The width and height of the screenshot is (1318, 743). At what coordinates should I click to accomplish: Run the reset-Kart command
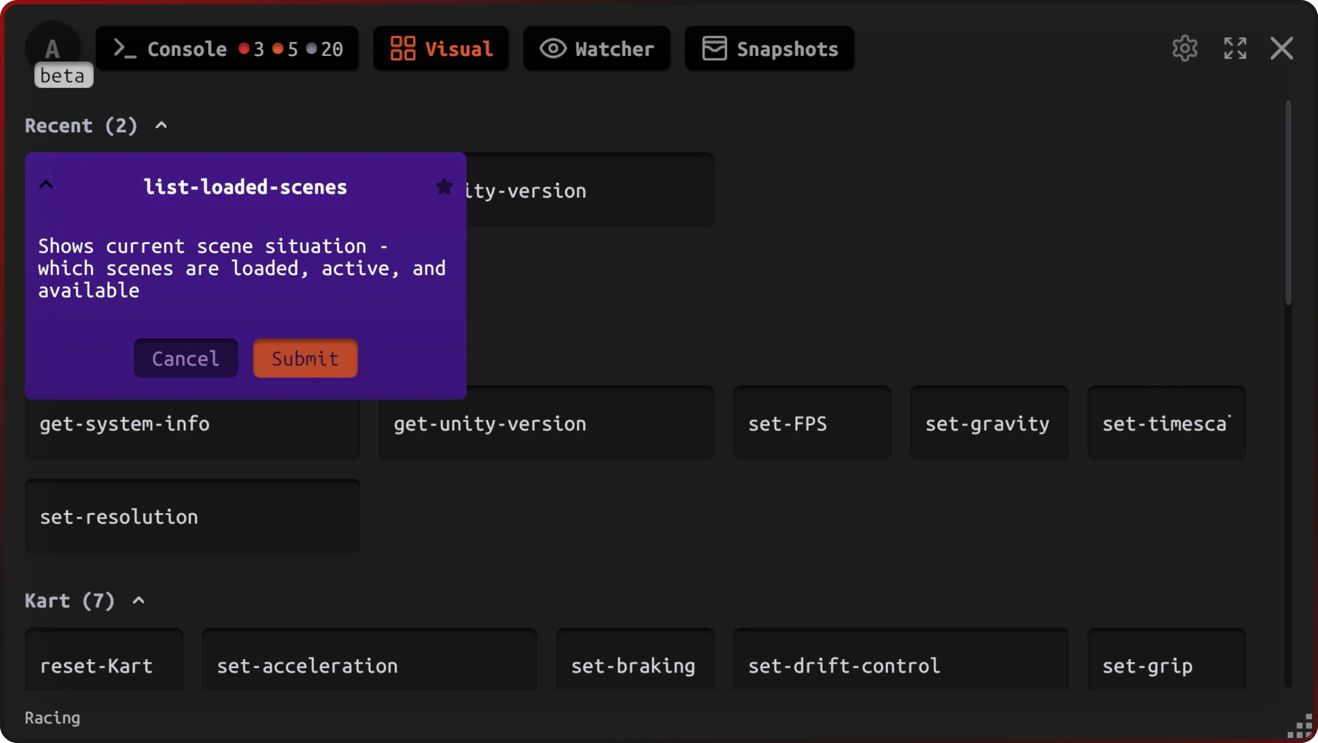(104, 660)
